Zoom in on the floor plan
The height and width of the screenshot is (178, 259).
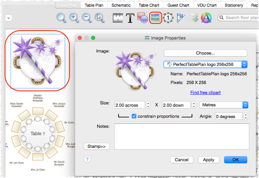[74, 18]
